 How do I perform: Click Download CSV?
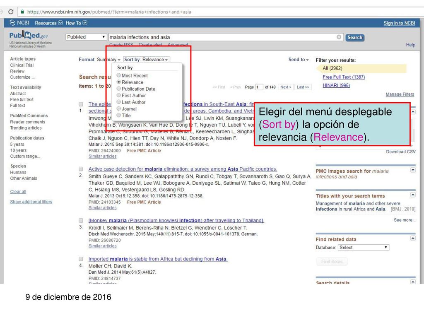tap(400, 152)
